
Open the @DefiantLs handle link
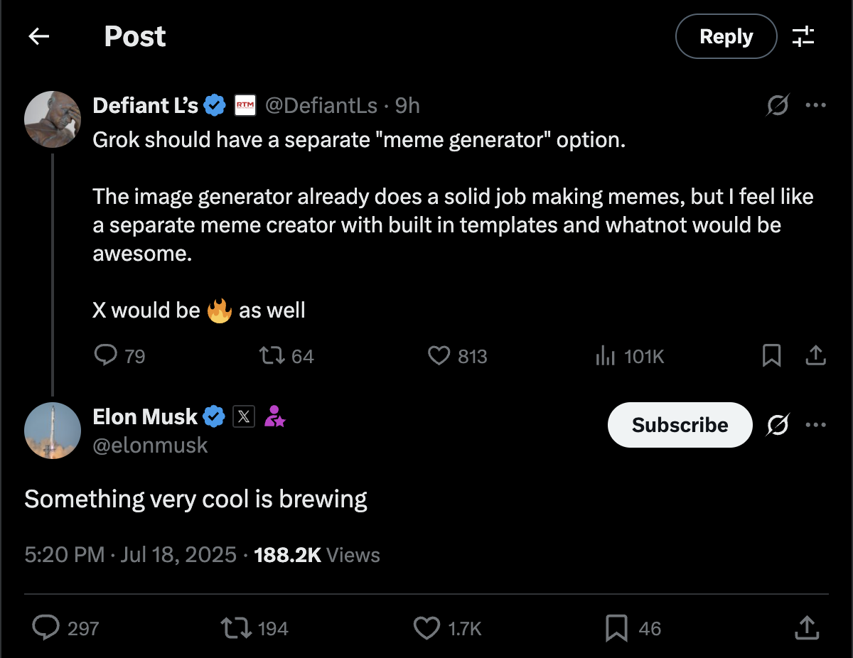click(321, 106)
